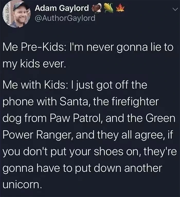
Task: Click the 'gonna have to put down another' line
Action: click(x=82, y=168)
